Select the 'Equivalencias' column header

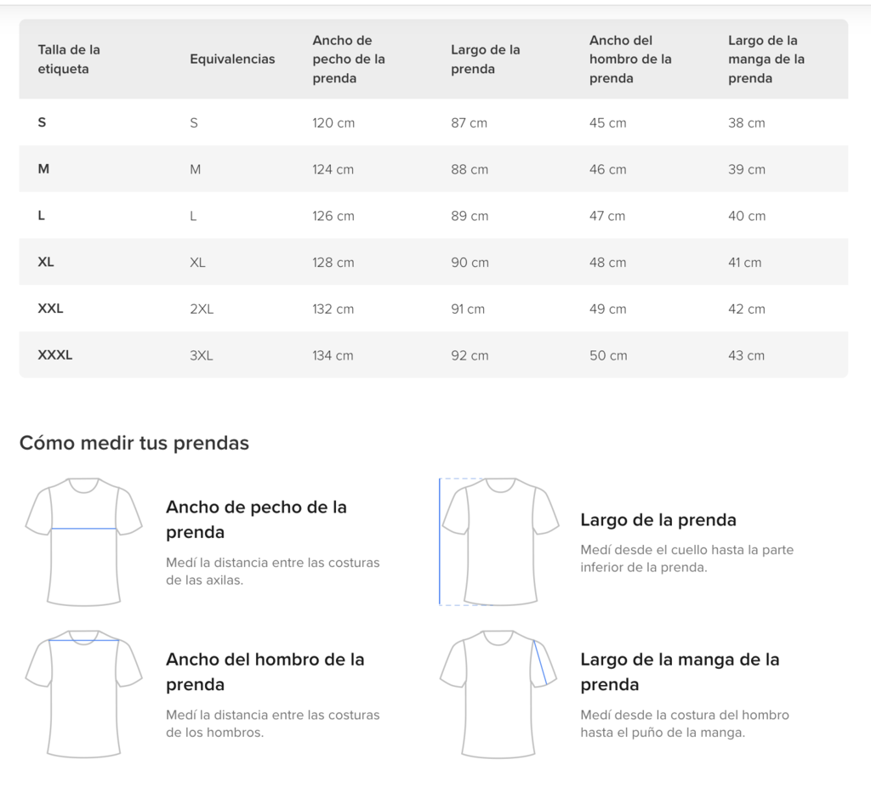(232, 59)
